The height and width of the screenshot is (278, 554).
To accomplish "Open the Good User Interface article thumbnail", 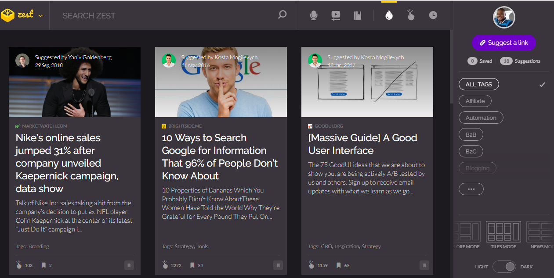I will [367, 82].
